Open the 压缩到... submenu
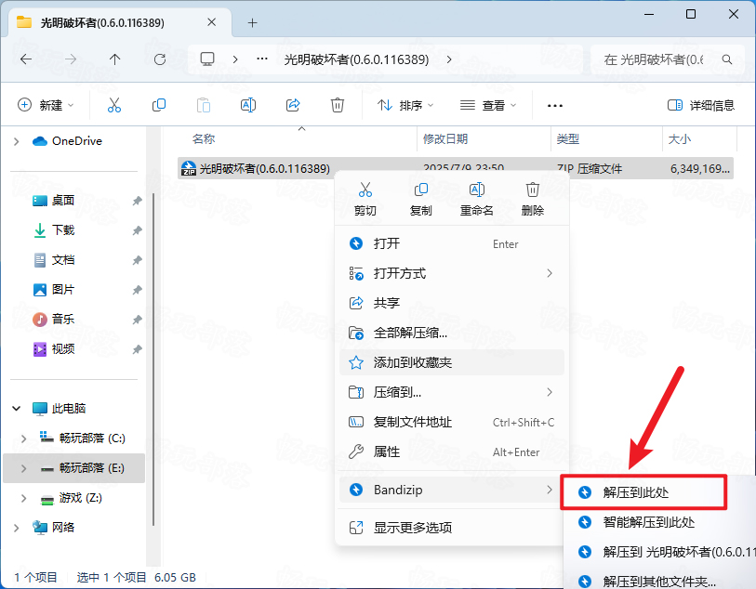 point(452,392)
